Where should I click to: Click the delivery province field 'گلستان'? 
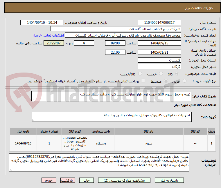(159, 60)
